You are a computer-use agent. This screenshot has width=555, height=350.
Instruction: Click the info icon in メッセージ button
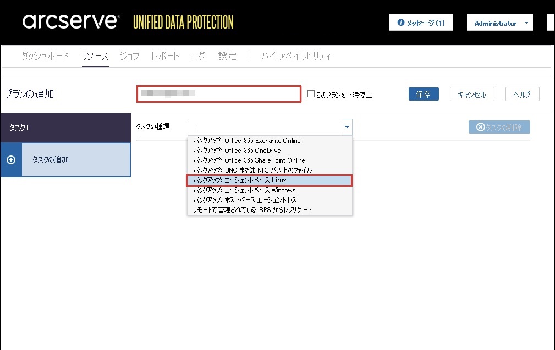[400, 23]
